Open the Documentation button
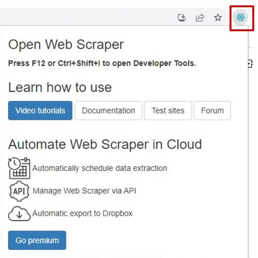Screen dimensions: 258x258 pos(109,111)
